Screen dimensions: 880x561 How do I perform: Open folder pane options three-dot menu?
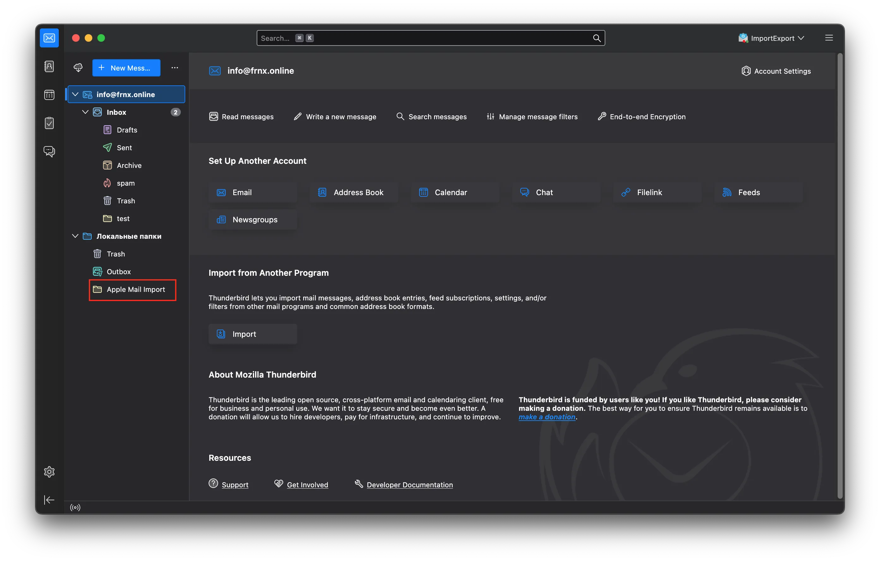pyautogui.click(x=175, y=68)
